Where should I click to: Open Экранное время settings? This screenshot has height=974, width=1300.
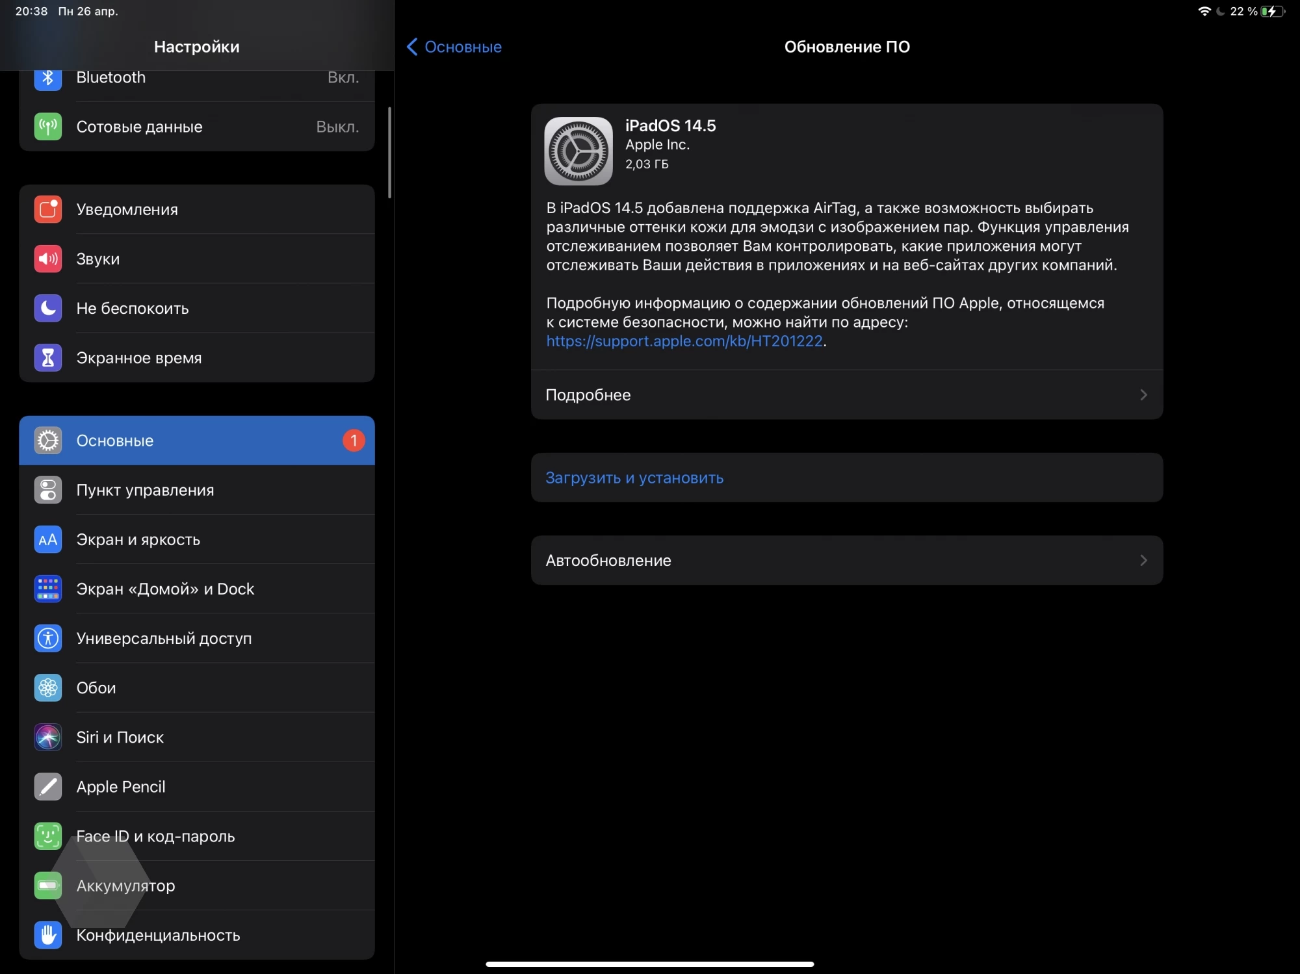tap(197, 357)
